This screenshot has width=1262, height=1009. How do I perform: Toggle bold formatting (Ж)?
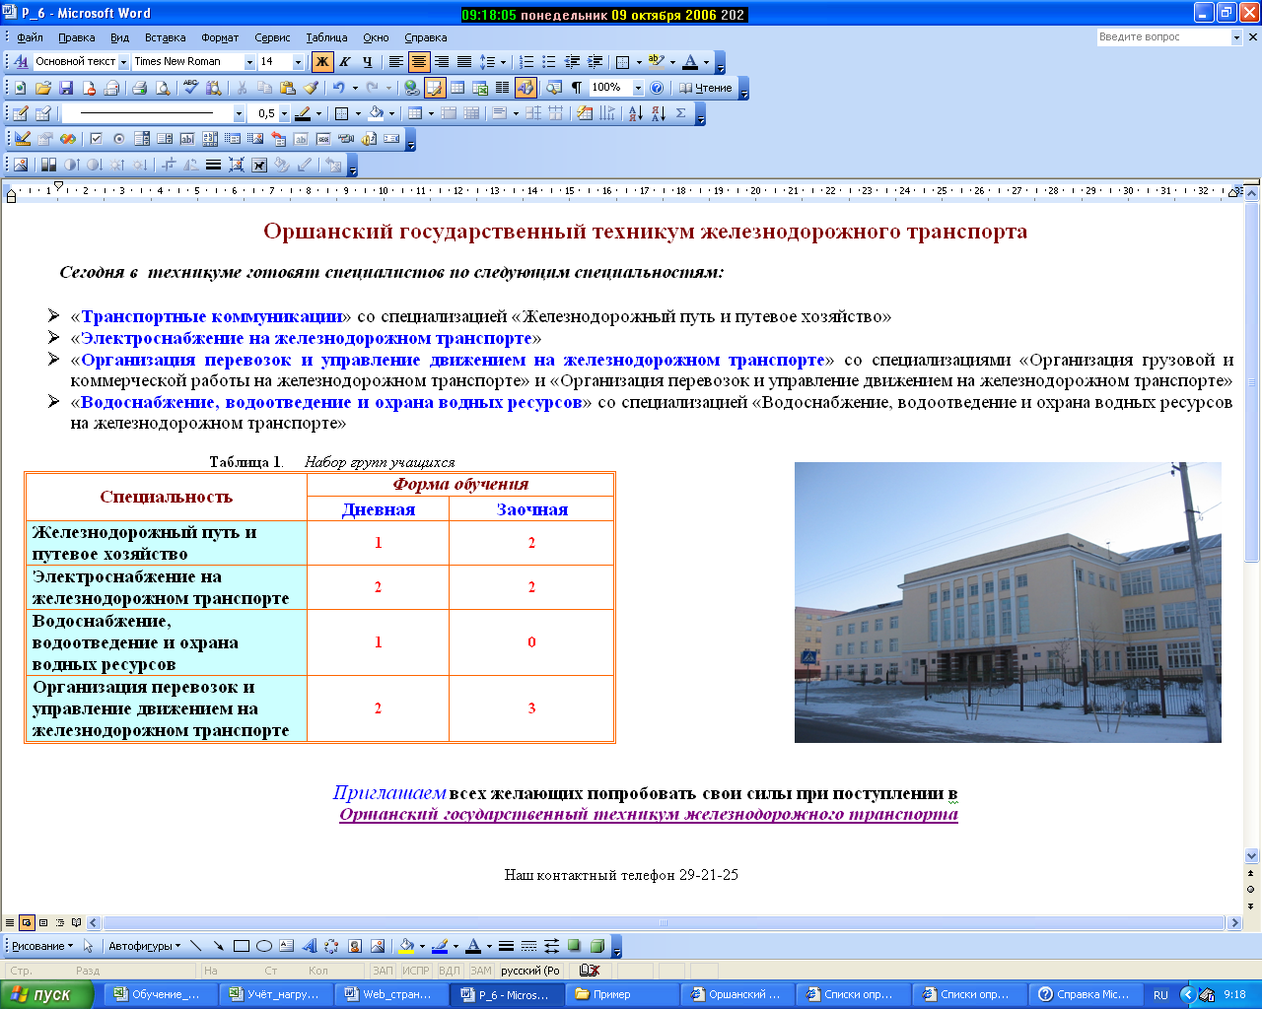pyautogui.click(x=322, y=61)
